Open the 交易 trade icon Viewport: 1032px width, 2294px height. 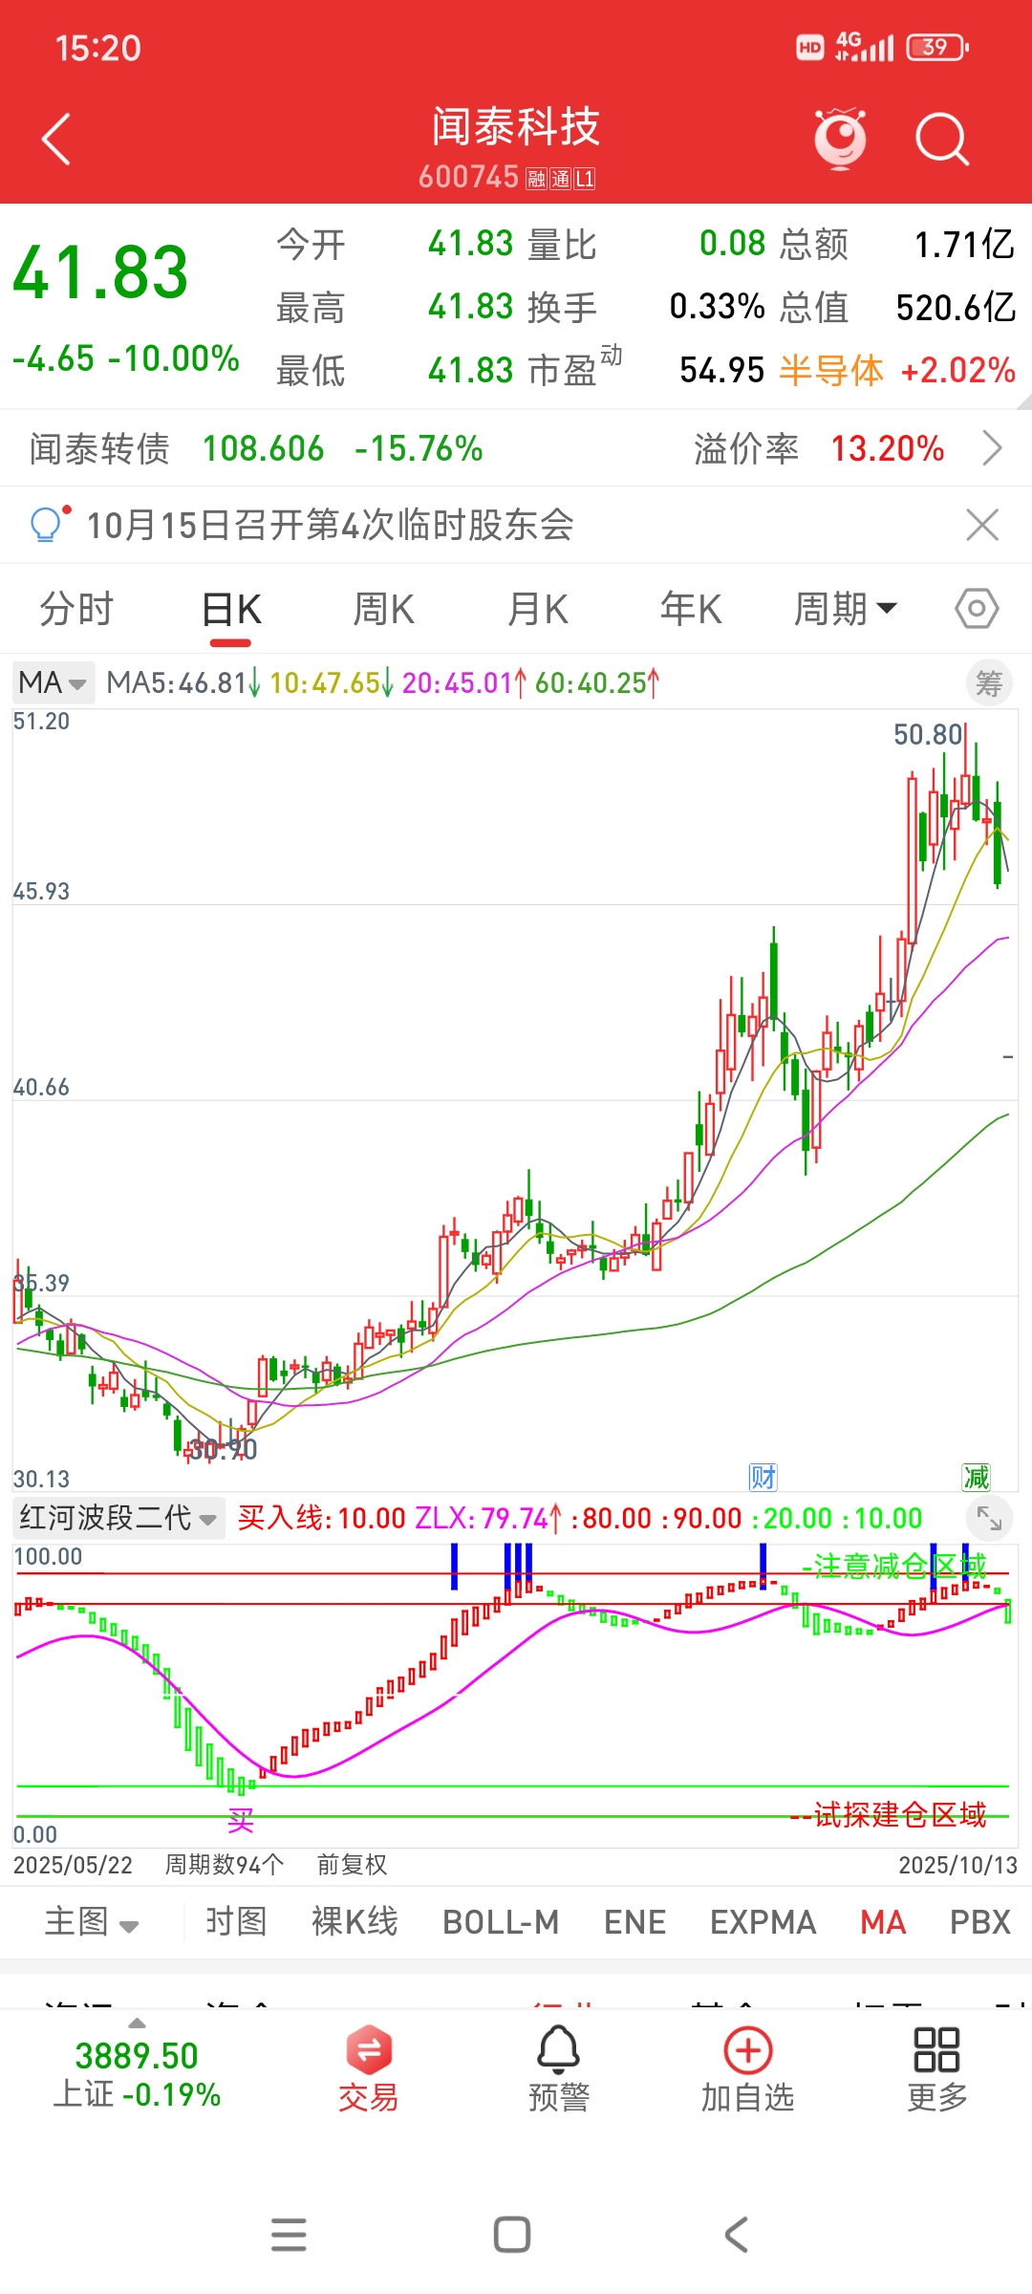pos(369,2069)
